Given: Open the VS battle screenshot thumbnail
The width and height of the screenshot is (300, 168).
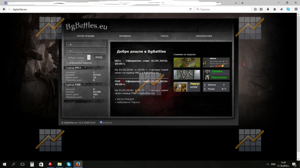Looking at the screenshot, I should pyautogui.click(x=187, y=74).
